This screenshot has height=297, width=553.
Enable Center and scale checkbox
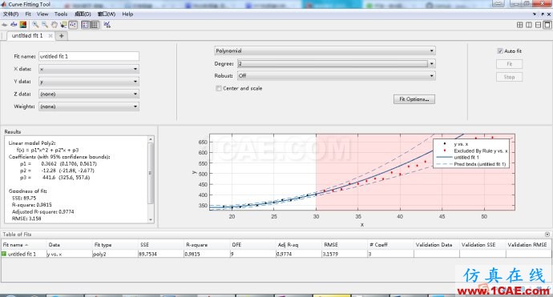(219, 88)
